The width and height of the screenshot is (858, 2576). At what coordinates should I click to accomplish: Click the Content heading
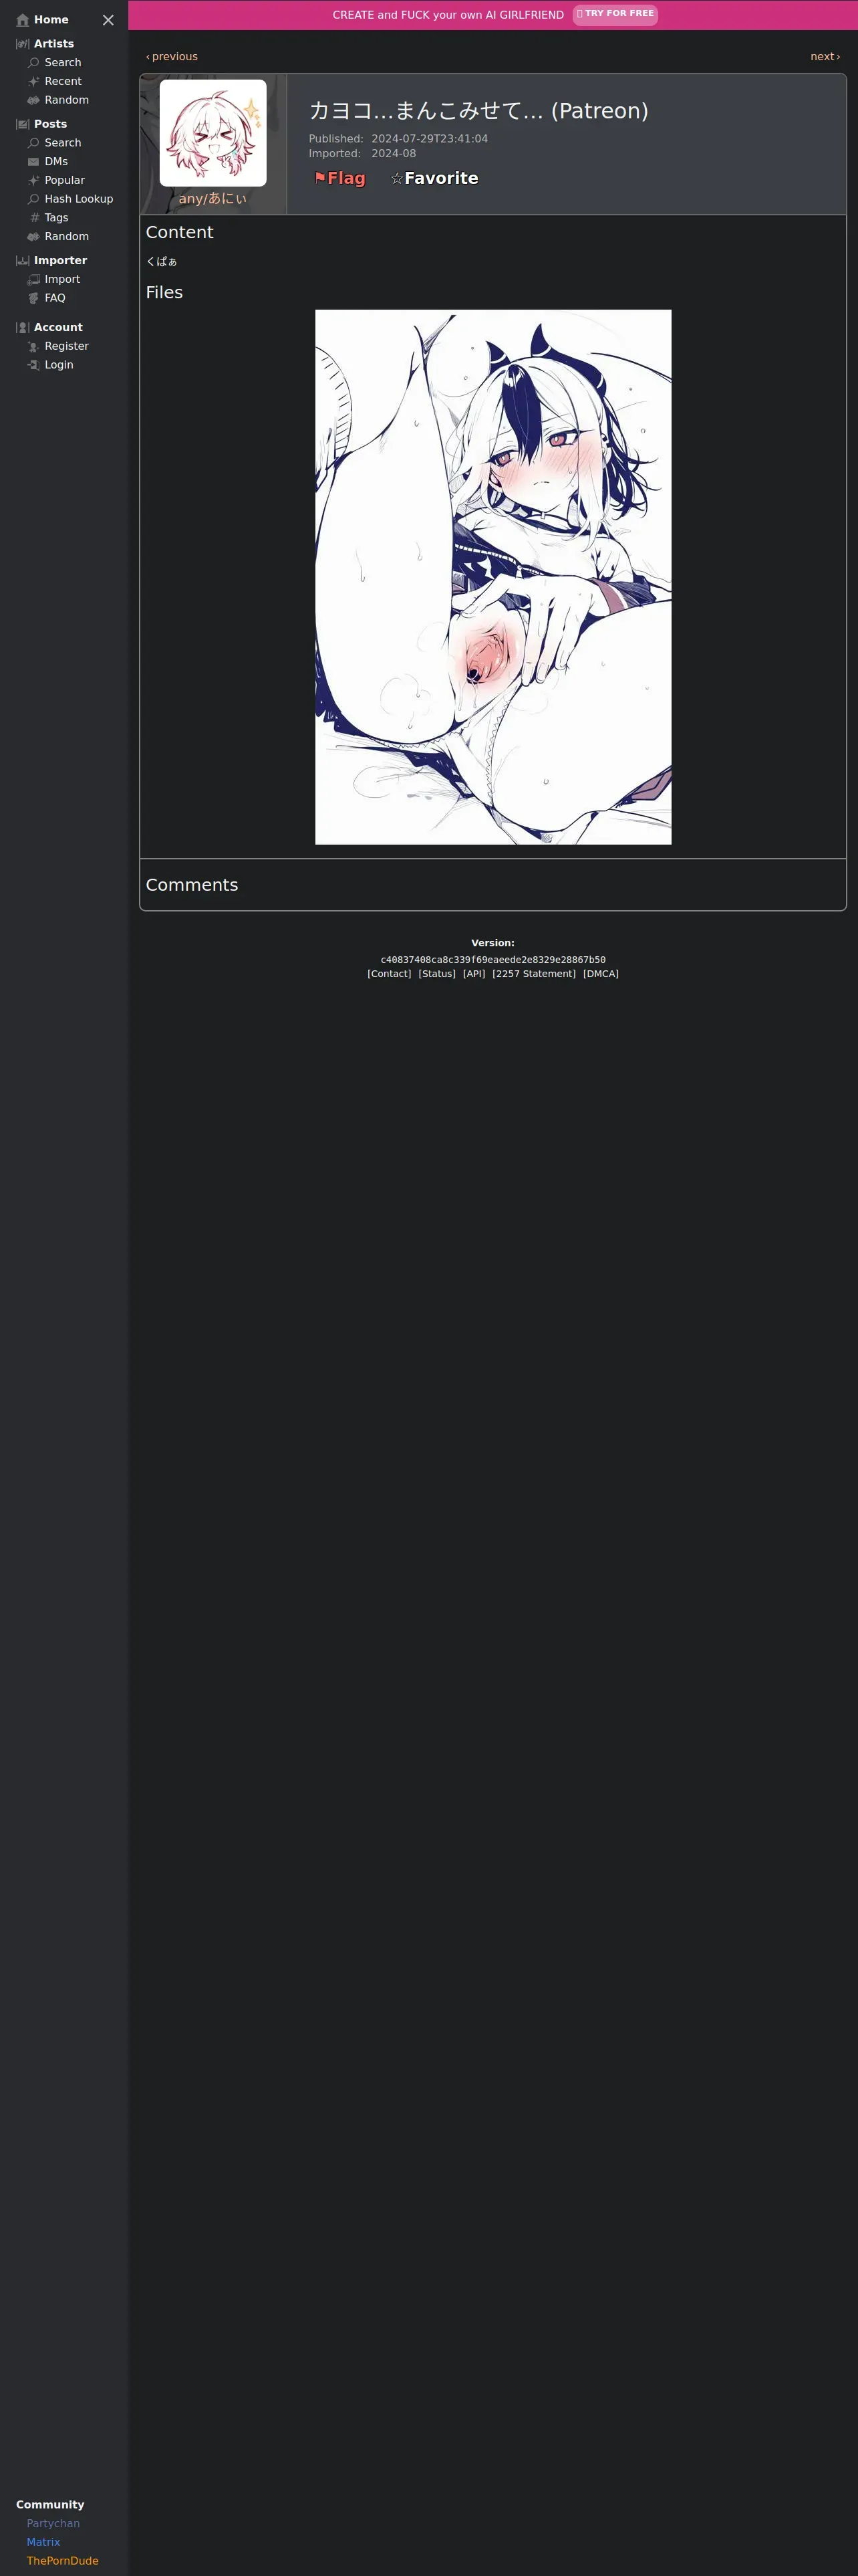[x=180, y=232]
